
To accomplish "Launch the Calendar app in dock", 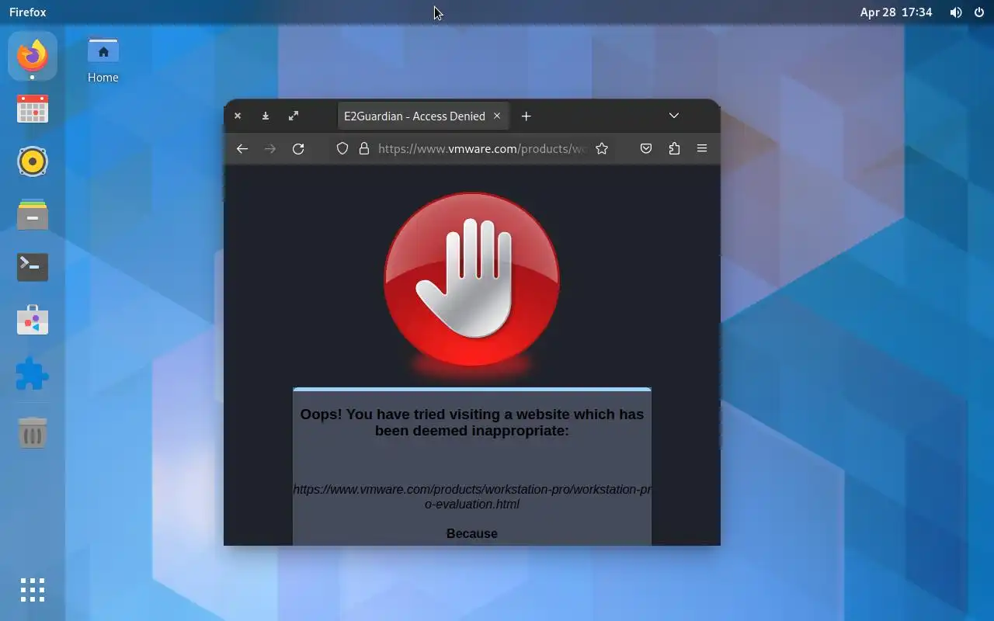I will pos(33,109).
